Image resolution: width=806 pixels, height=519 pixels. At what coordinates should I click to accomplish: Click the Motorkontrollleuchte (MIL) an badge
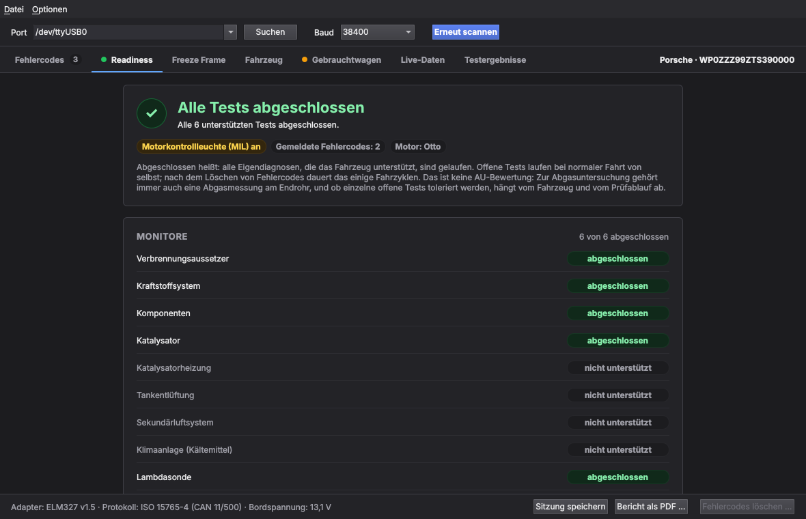[x=201, y=146]
